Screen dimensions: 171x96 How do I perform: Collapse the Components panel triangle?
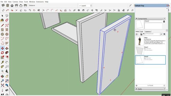click(x=137, y=19)
